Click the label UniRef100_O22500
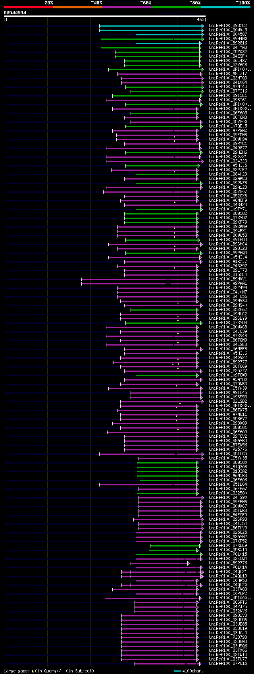The width and height of the screenshot is (254, 674). click(228, 493)
